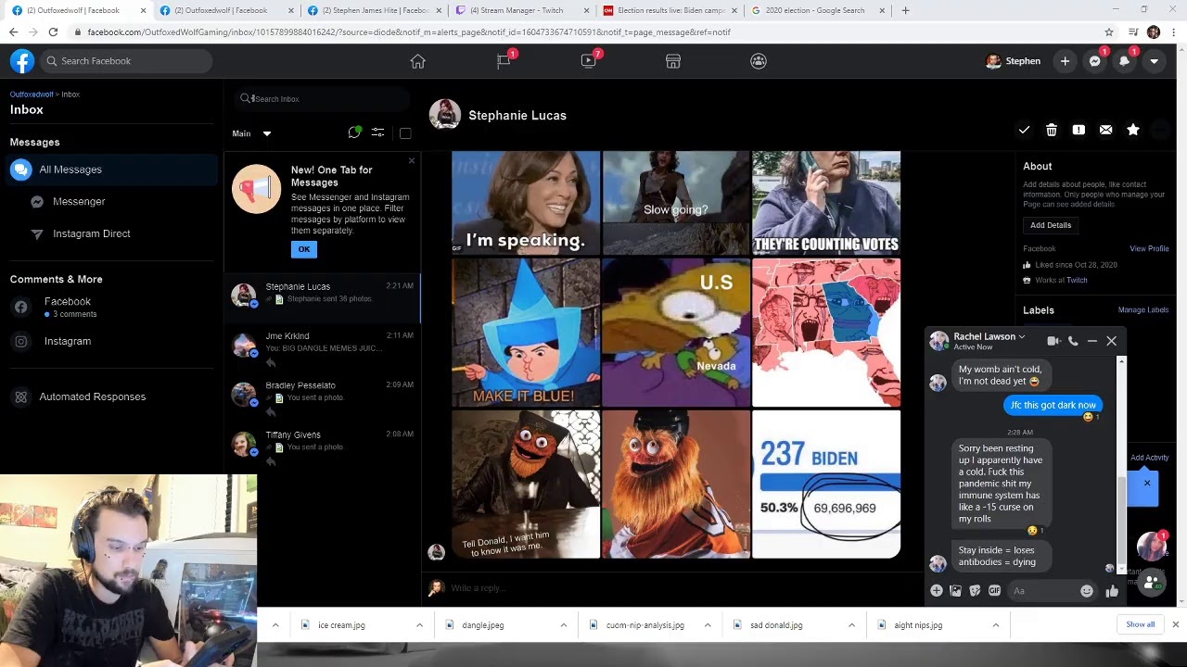The height and width of the screenshot is (667, 1187).
Task: Delete the conversation with the trash icon
Action: [x=1052, y=131]
